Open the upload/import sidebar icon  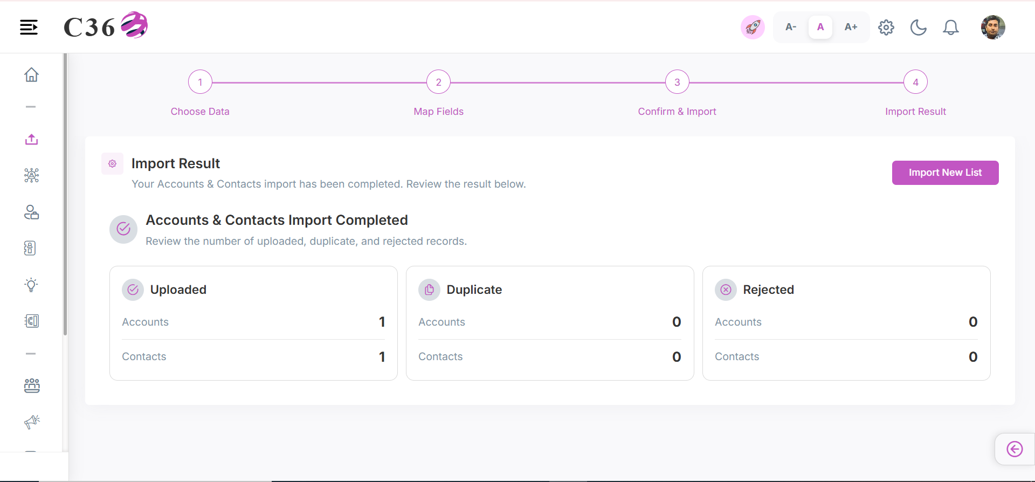(x=31, y=140)
